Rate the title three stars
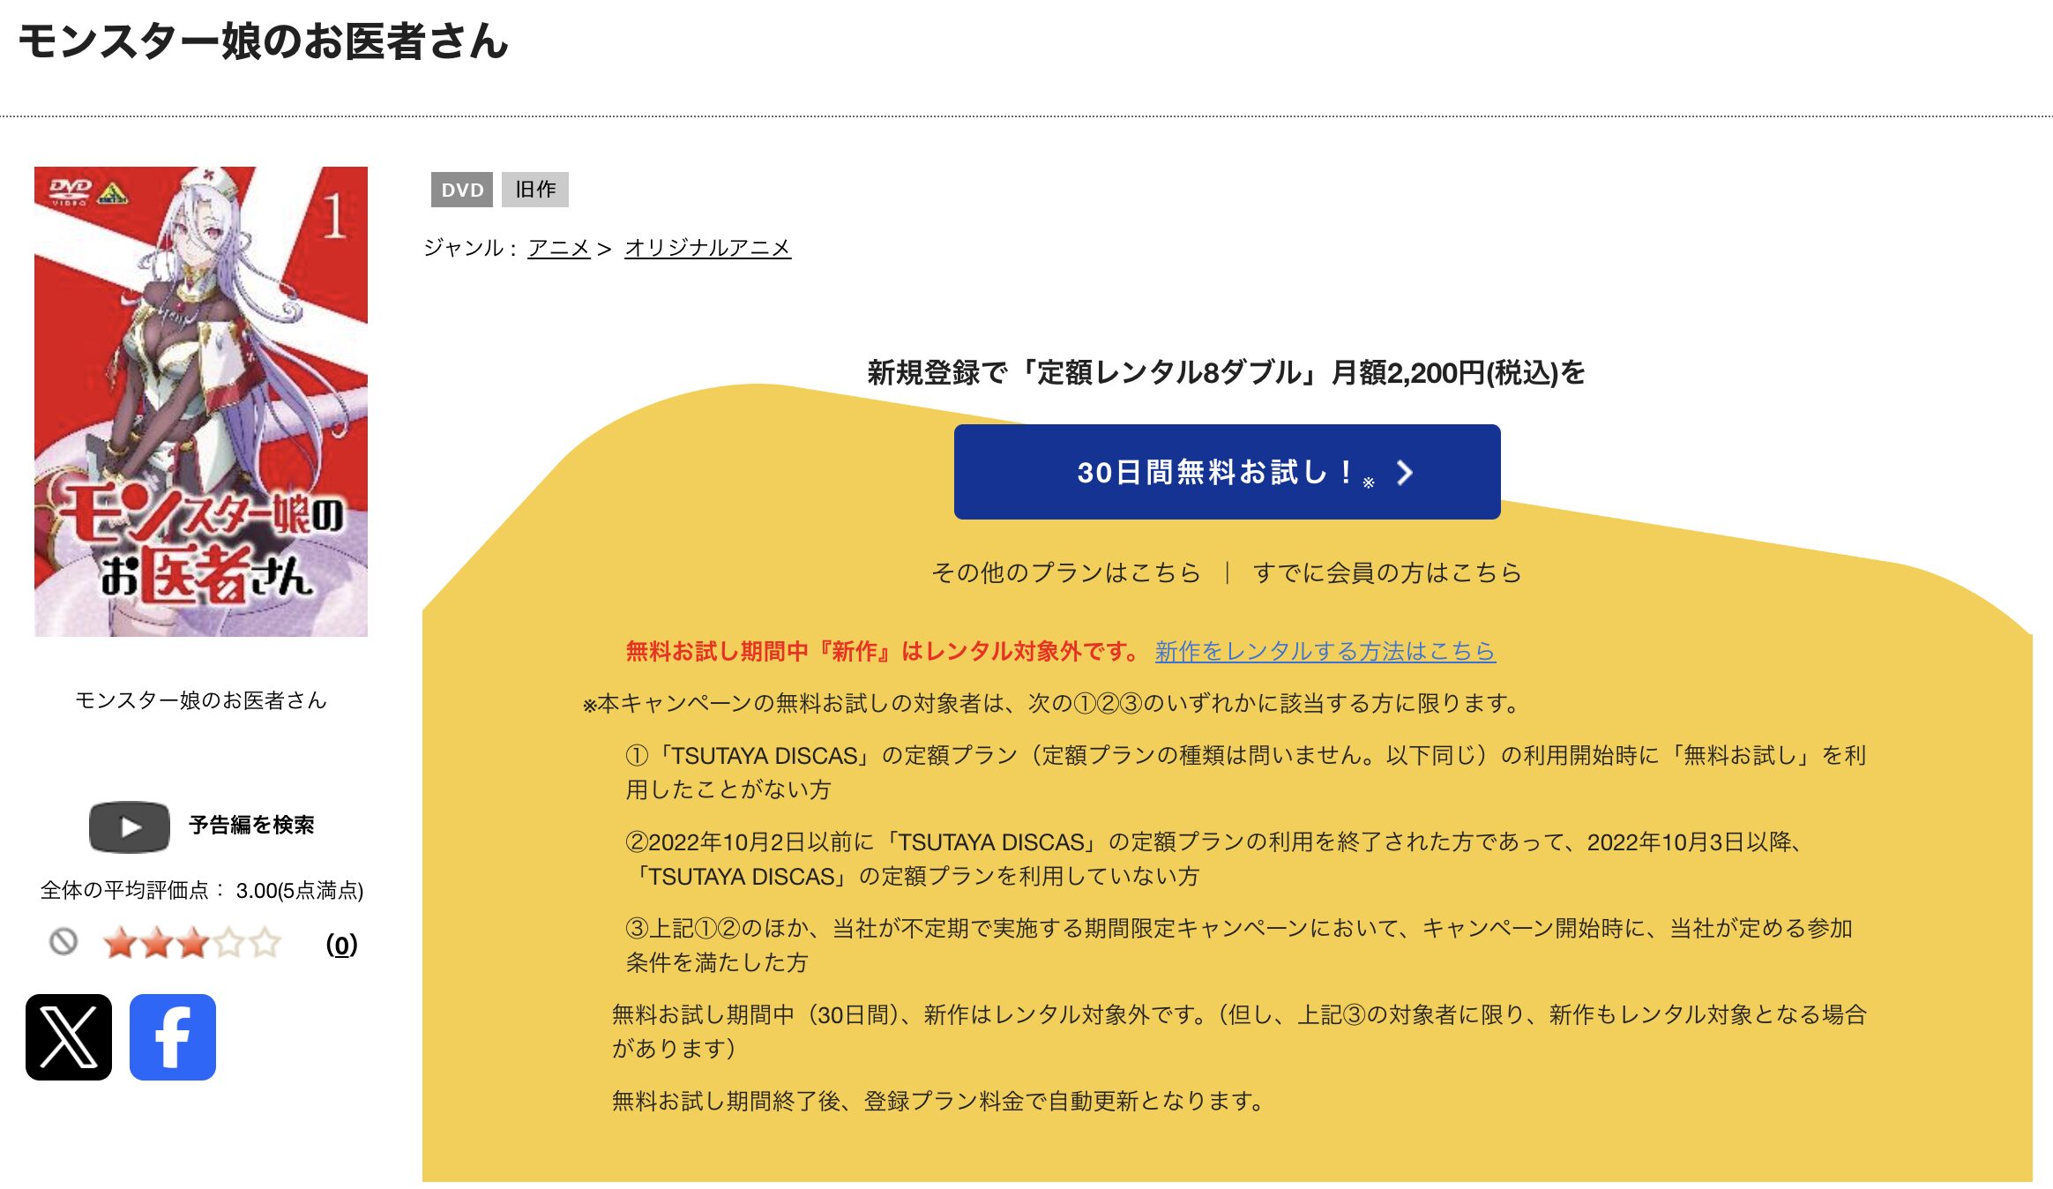The width and height of the screenshot is (2053, 1189). tap(192, 943)
